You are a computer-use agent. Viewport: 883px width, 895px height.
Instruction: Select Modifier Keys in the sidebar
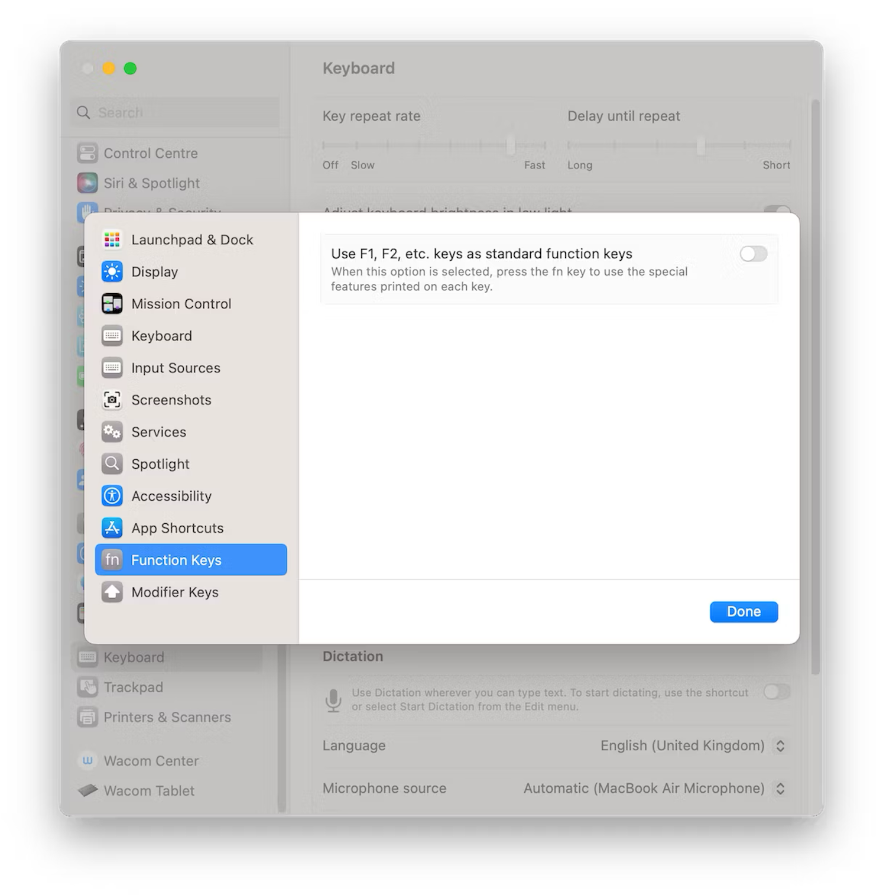pyautogui.click(x=175, y=592)
